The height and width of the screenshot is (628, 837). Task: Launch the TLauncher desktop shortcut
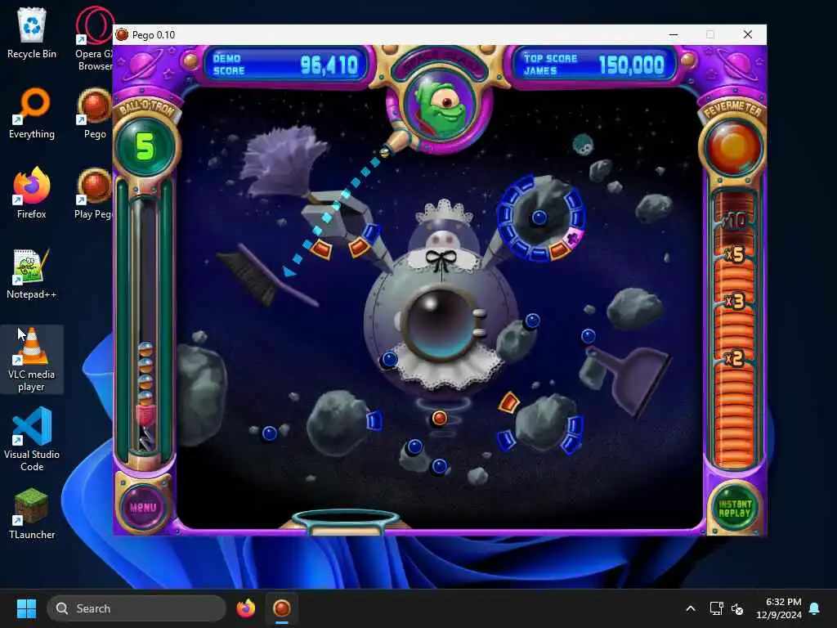click(32, 514)
